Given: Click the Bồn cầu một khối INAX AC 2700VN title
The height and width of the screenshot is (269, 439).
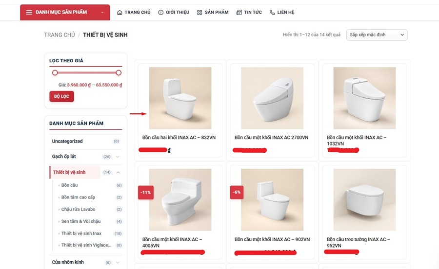Looking at the screenshot, I should [271, 138].
